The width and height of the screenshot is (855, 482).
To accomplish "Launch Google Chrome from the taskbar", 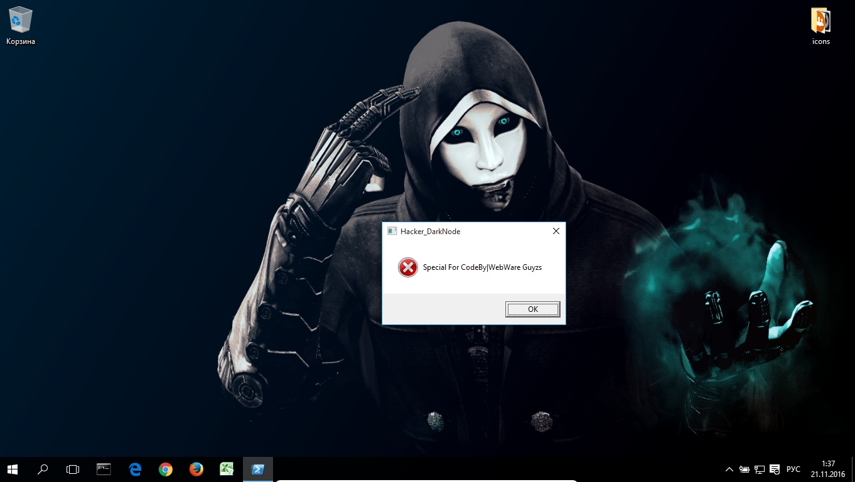I will 165,469.
